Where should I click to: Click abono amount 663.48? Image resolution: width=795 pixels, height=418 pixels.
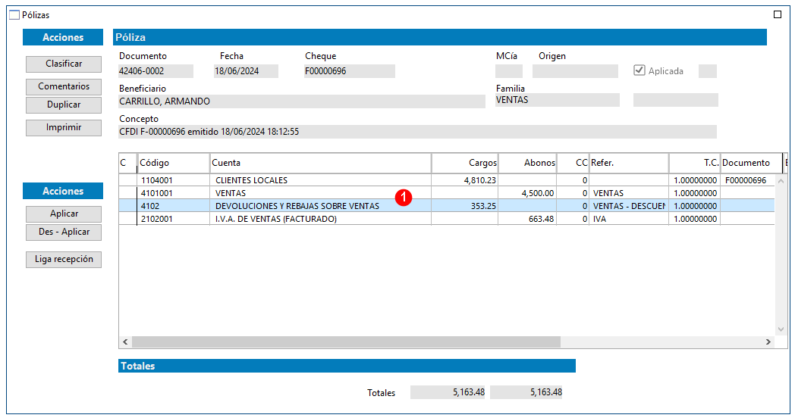coord(527,219)
